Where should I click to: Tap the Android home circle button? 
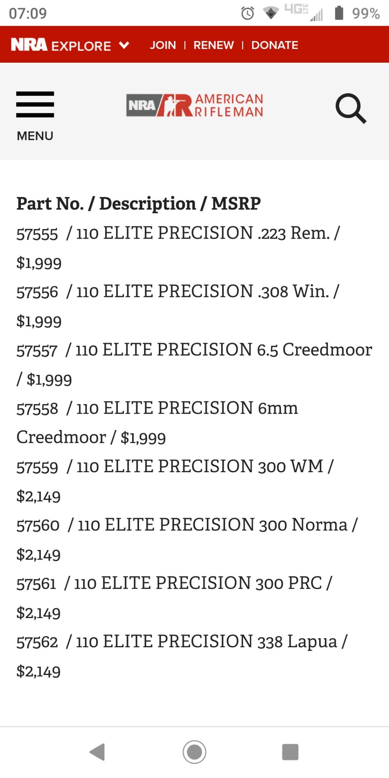click(x=194, y=752)
